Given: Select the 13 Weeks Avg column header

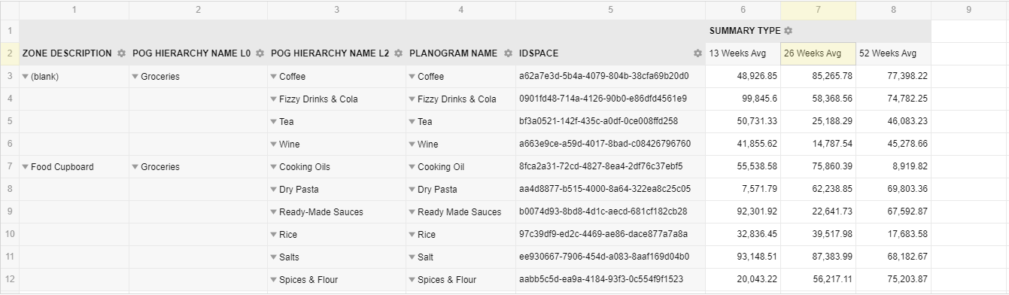Looking at the screenshot, I should tap(743, 53).
